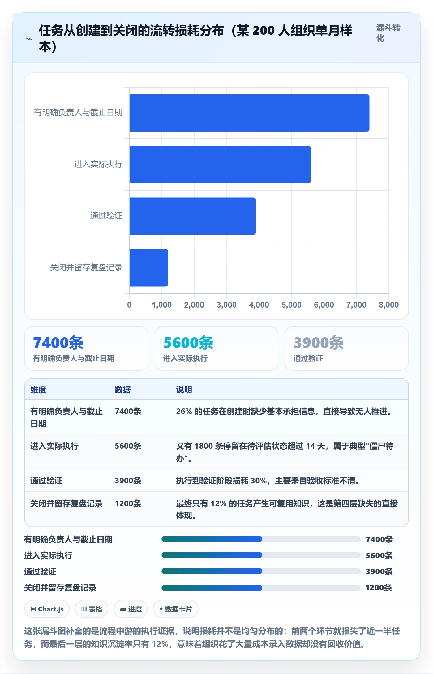Click the 通过验证 y-axis label in chart
The image size is (433, 674).
[106, 216]
